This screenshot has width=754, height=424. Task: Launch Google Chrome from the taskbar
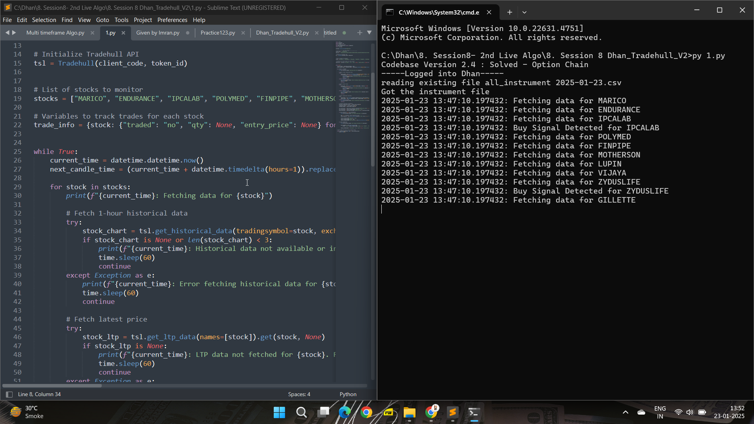click(366, 413)
